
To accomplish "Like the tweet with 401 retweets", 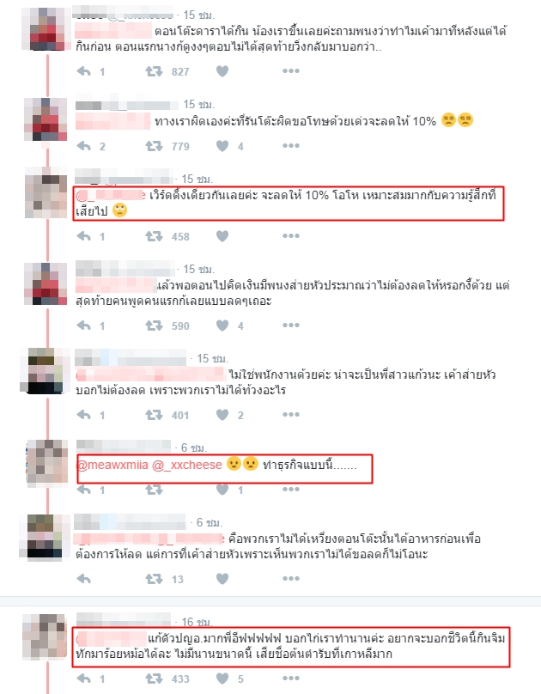I will coord(222,415).
